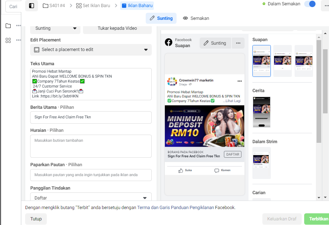329x225 pixels.
Task: Expand the Panggilan Tindakan Daftar dropdown
Action: click(91, 197)
